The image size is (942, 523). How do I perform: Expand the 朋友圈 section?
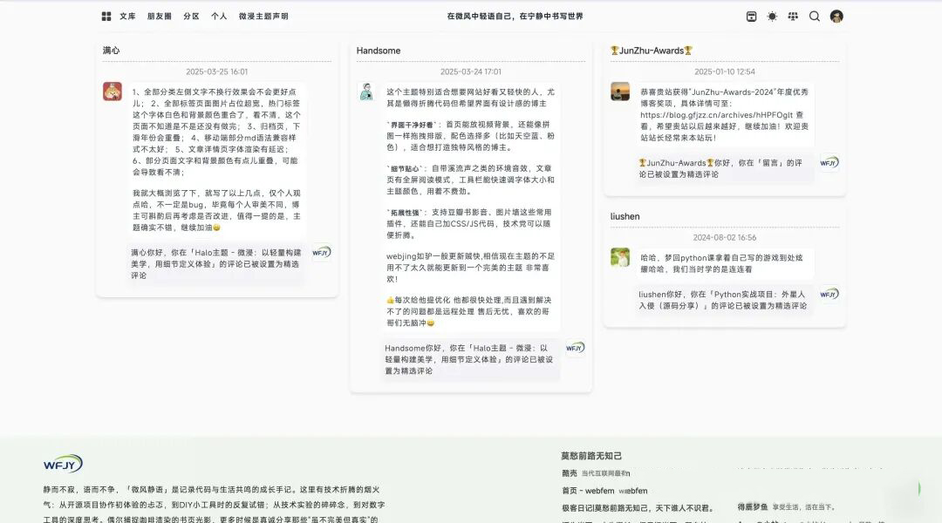[157, 16]
